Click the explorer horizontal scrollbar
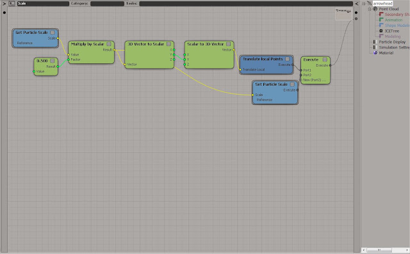This screenshot has height=254, width=410. (386, 250)
